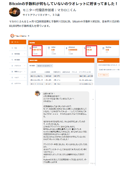The width and height of the screenshot is (129, 169).
Task: Open the ログアウト logout sidebar item
Action: (18, 84)
